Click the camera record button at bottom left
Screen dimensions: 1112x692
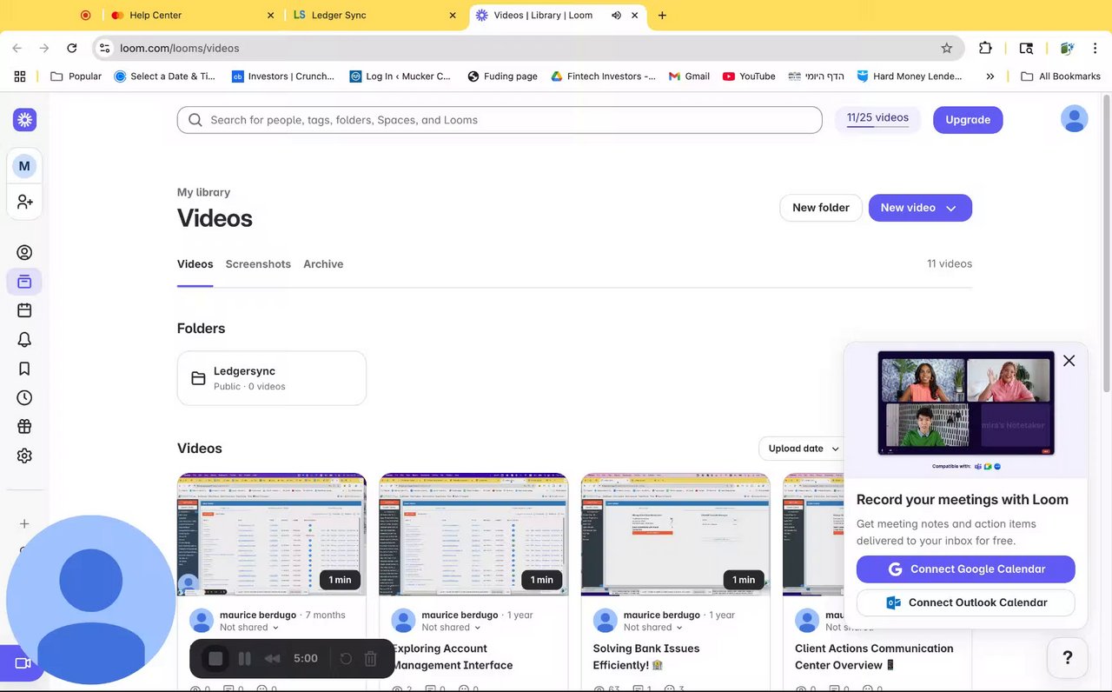pyautogui.click(x=22, y=663)
